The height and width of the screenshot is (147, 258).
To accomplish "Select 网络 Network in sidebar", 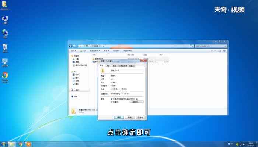I will point(74,96).
